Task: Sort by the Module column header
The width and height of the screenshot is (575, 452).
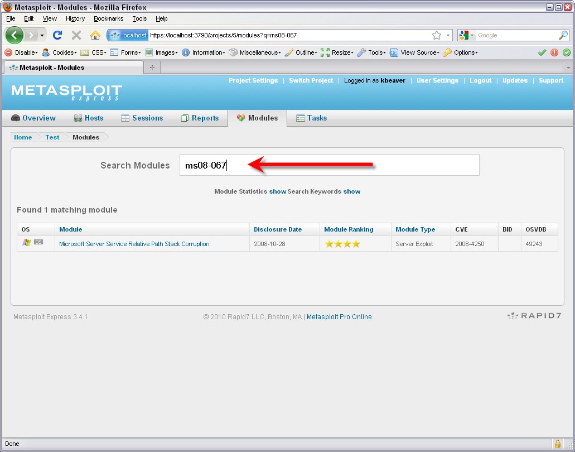Action: [70, 229]
